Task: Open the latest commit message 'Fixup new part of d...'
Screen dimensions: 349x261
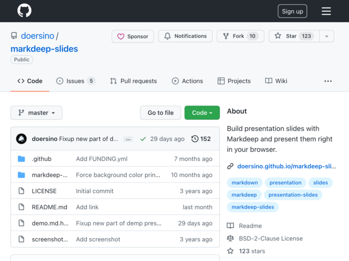Action: click(x=88, y=139)
